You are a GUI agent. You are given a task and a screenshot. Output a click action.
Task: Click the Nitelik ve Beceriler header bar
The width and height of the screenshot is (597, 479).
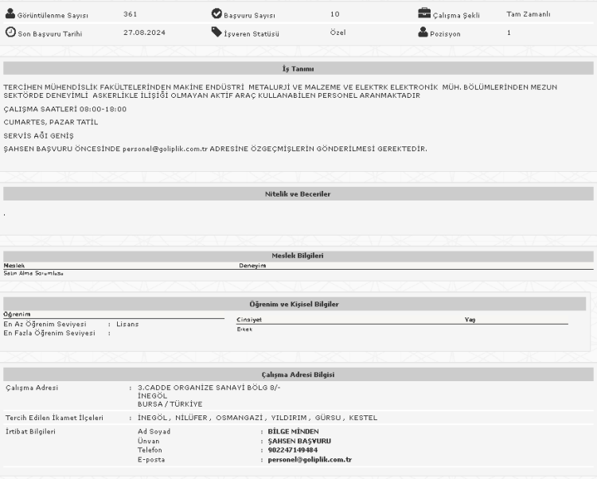(x=298, y=194)
